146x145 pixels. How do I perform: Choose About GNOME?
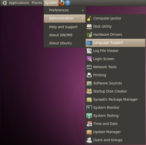[x=65, y=35]
